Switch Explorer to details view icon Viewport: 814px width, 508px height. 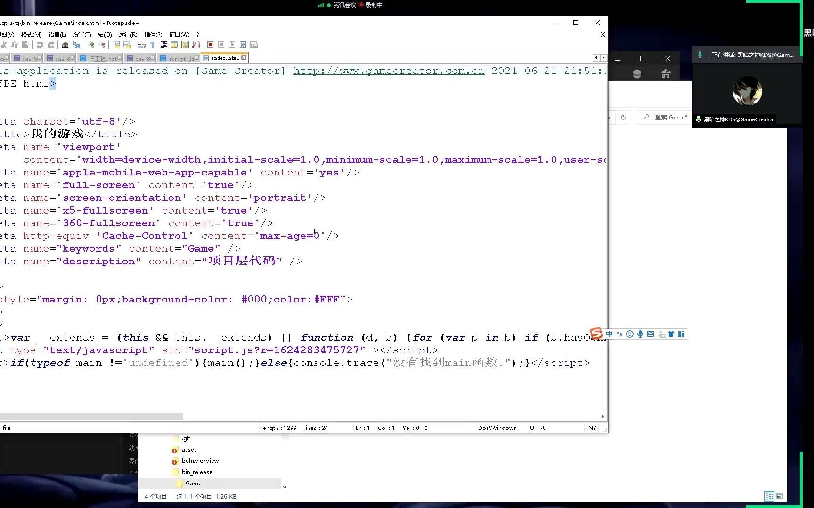[769, 496]
